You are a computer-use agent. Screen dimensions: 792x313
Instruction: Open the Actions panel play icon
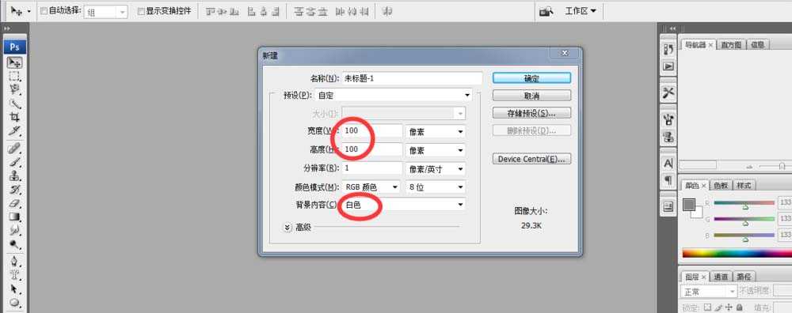point(668,66)
